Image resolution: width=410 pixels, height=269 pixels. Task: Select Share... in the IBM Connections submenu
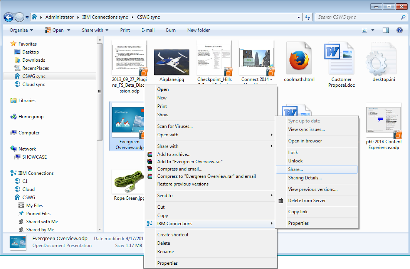coord(317,169)
